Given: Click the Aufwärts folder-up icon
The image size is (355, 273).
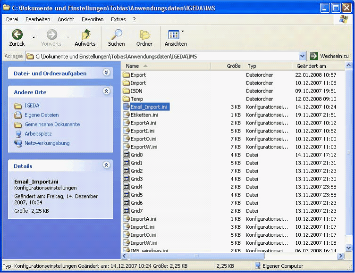Looking at the screenshot, I should pos(85,35).
